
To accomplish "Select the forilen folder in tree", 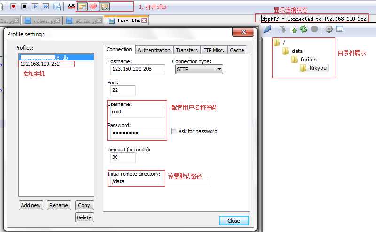I will coord(304,60).
